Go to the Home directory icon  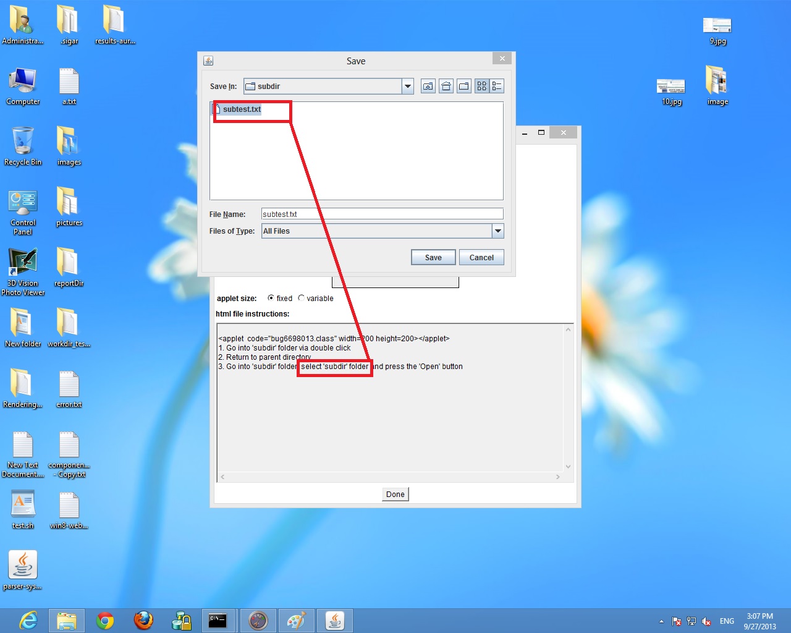(446, 87)
